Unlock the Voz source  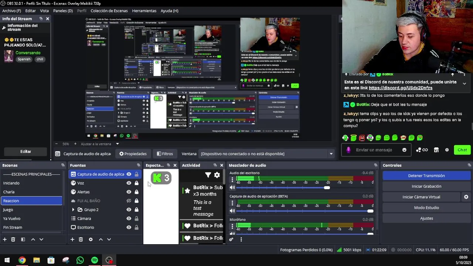tap(137, 183)
